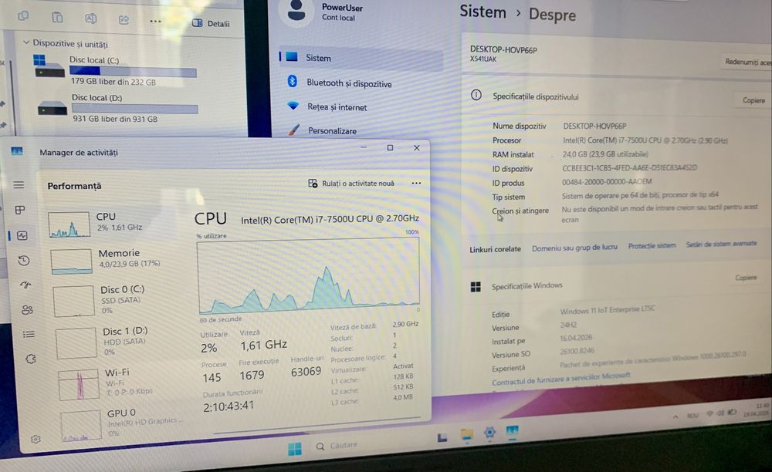
Task: Click processor value 'Intel(R) Core(TM) i7-7500U' in Settings
Action: (645, 140)
